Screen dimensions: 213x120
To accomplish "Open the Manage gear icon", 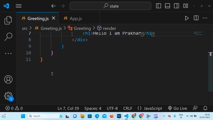I will [x=8, y=96].
